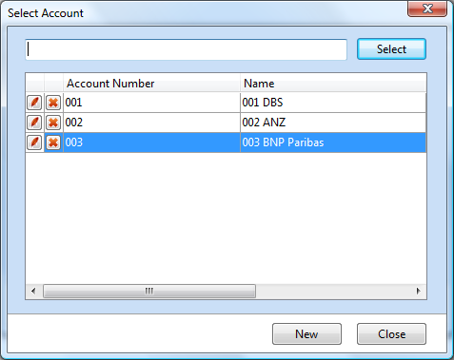Delete account 002 with red X icon

pos(53,123)
